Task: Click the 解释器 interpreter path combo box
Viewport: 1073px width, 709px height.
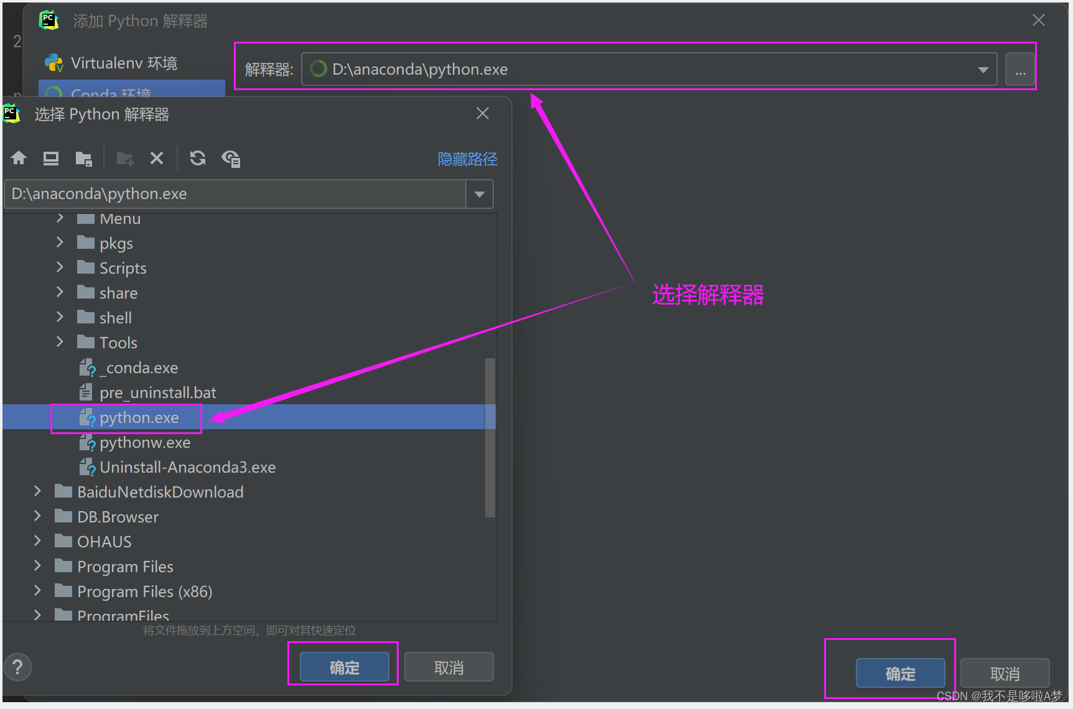Action: click(649, 69)
